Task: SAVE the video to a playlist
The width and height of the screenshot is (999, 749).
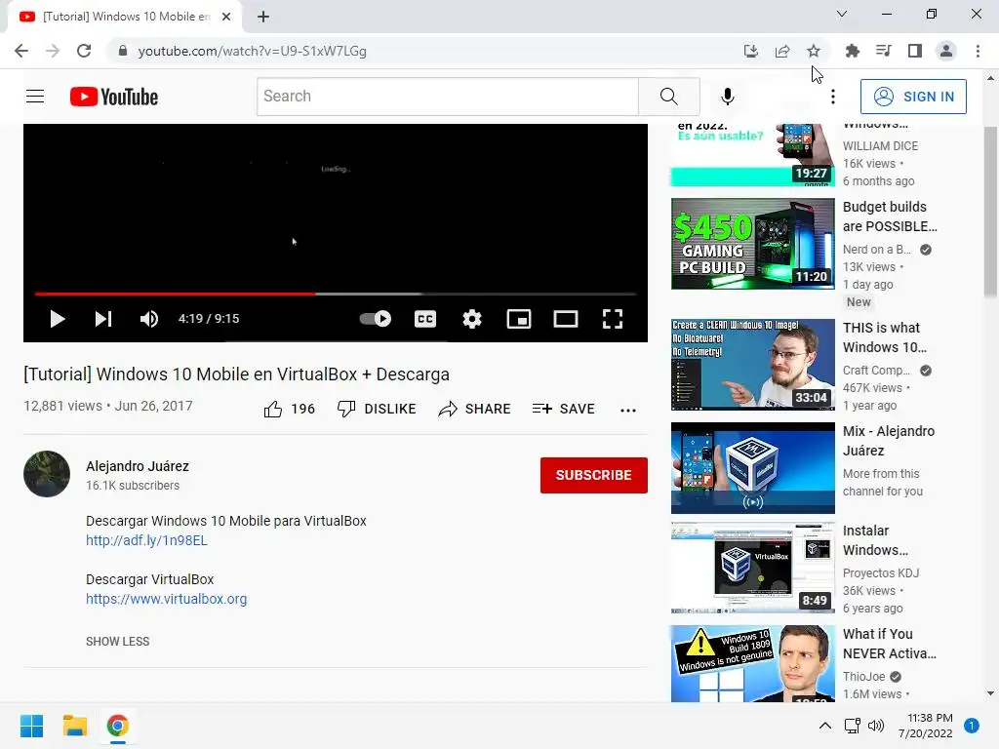Action: point(563,409)
